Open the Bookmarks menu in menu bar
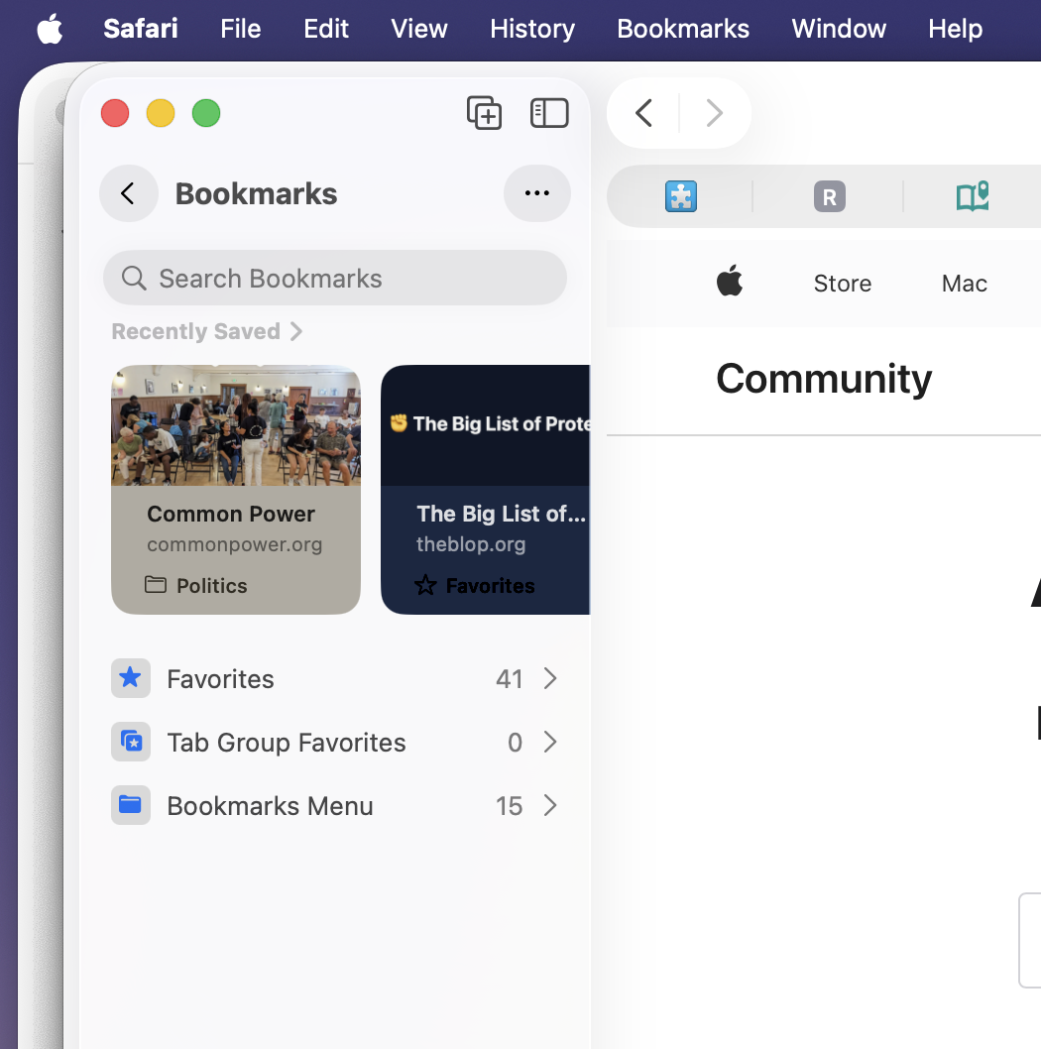 (x=682, y=29)
